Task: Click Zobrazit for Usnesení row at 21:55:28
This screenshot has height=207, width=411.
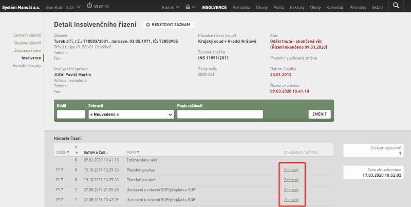Action: 291,190
